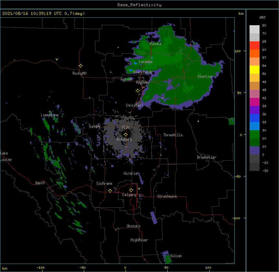Click the yellow diamond marker above RockyMH
The height and width of the screenshot is (272, 279).
click(x=81, y=66)
